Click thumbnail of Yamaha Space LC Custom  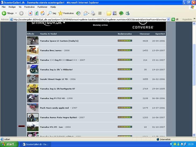pos(33,41)
